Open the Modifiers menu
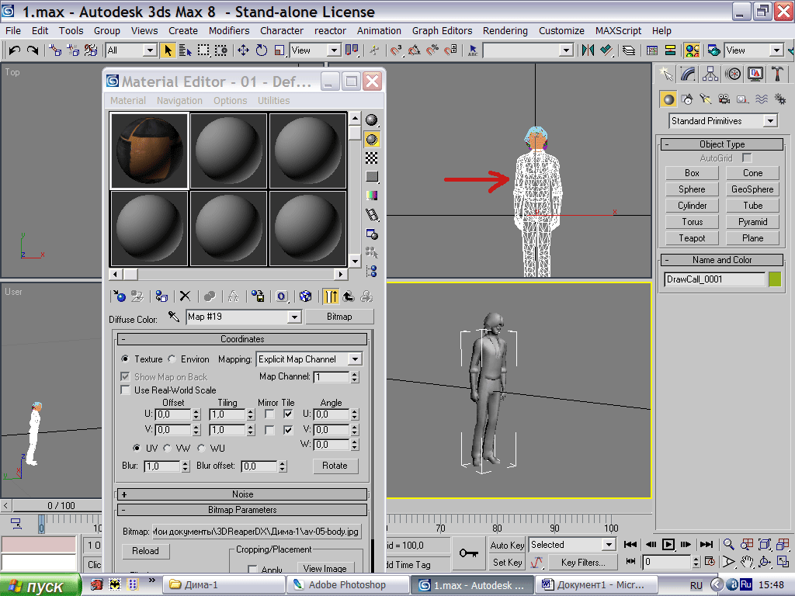The width and height of the screenshot is (795, 596). pos(229,31)
